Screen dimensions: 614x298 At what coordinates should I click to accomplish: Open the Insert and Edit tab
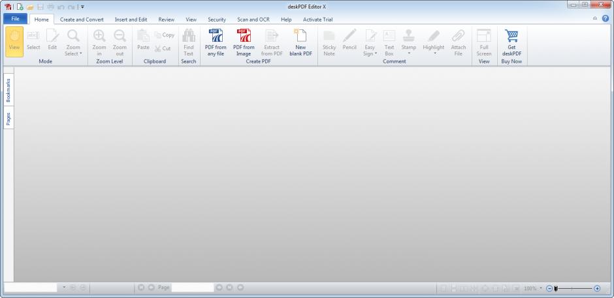131,19
